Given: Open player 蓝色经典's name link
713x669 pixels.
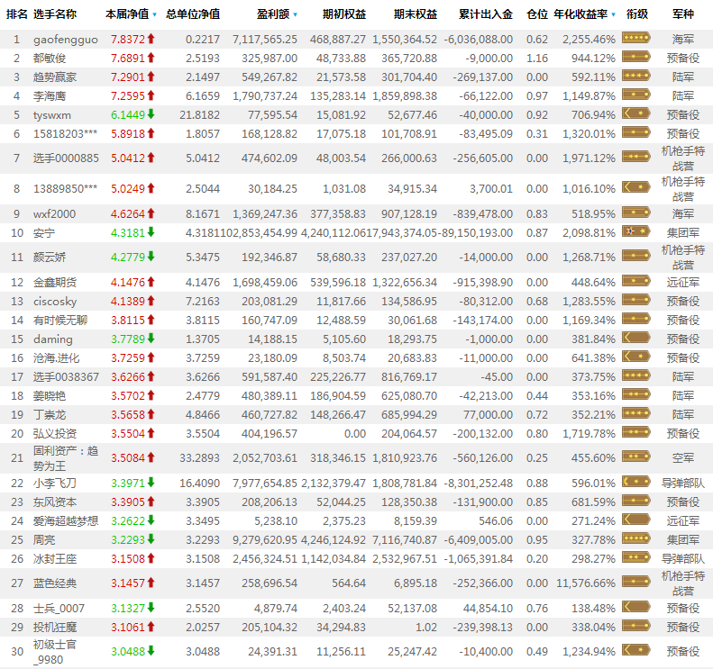Looking at the screenshot, I should [55, 583].
